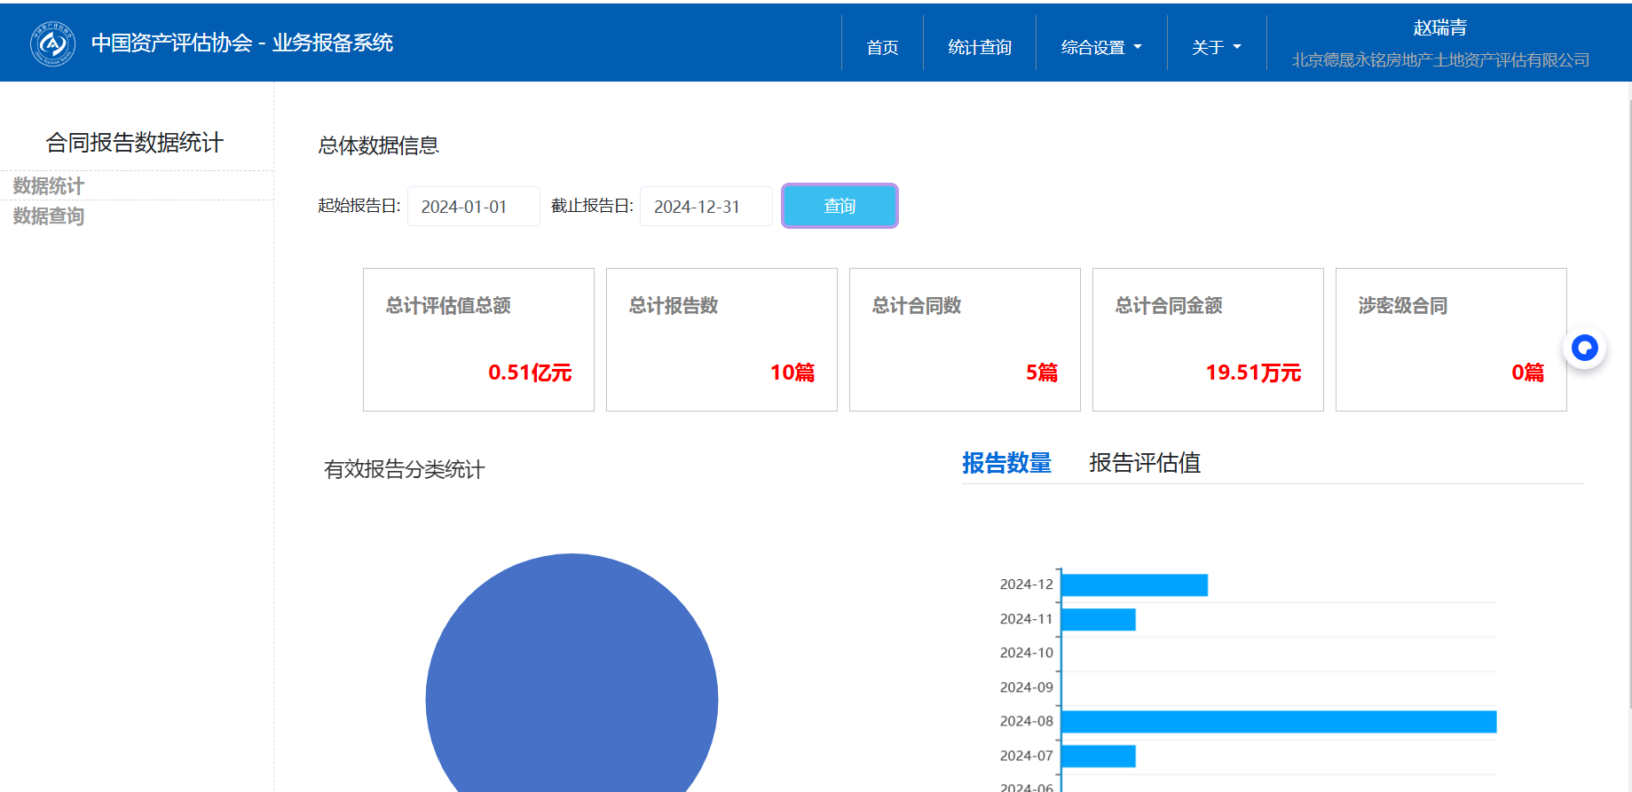This screenshot has width=1632, height=792.
Task: Switch to the 报告评估值 tab
Action: pyautogui.click(x=1145, y=463)
